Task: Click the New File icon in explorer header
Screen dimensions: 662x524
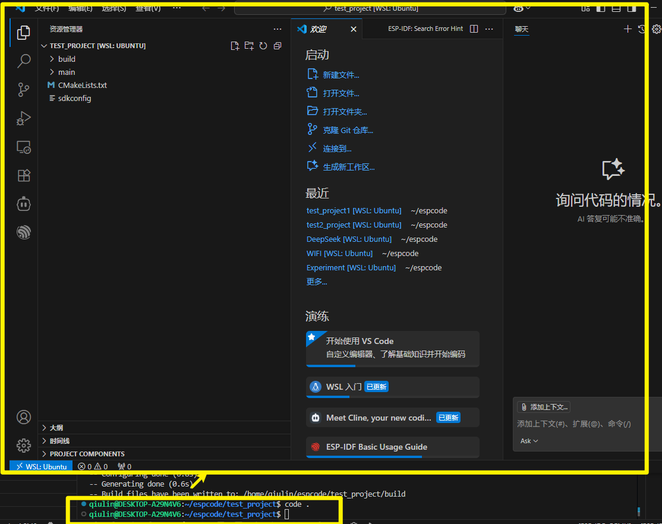Action: (x=235, y=46)
